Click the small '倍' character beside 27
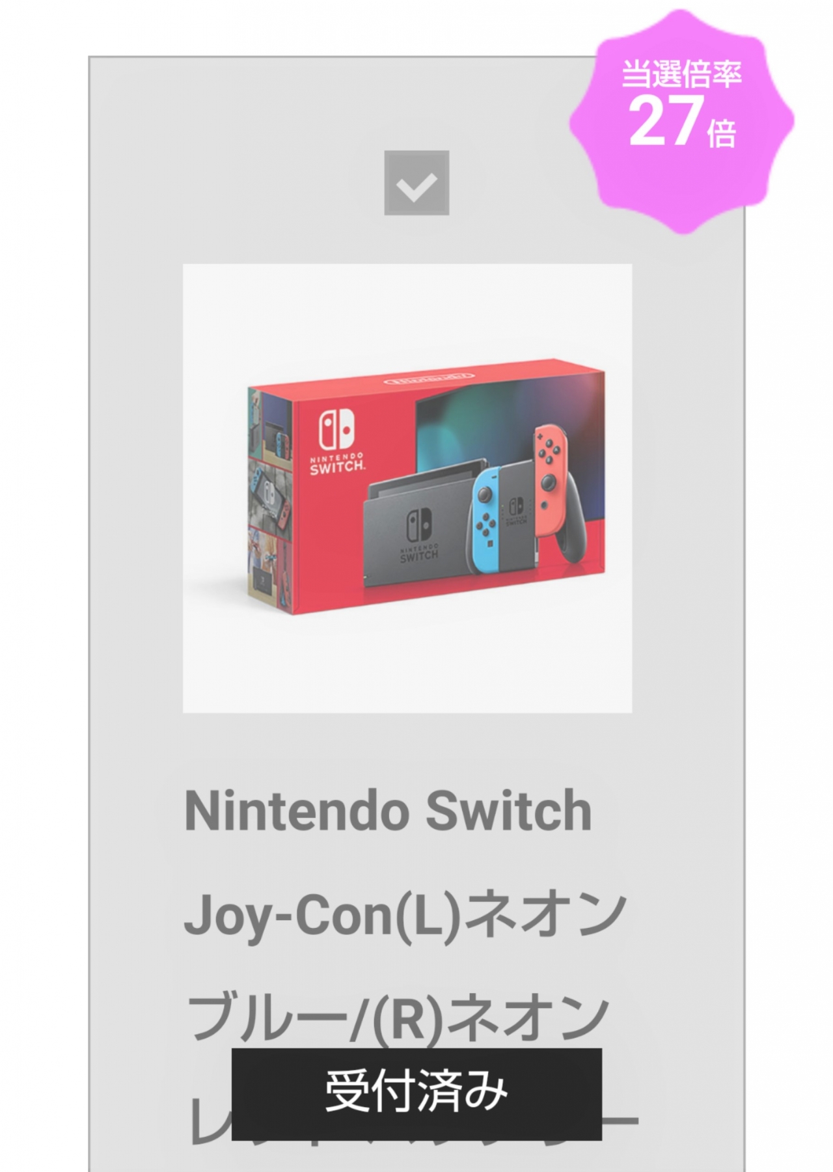 (722, 134)
